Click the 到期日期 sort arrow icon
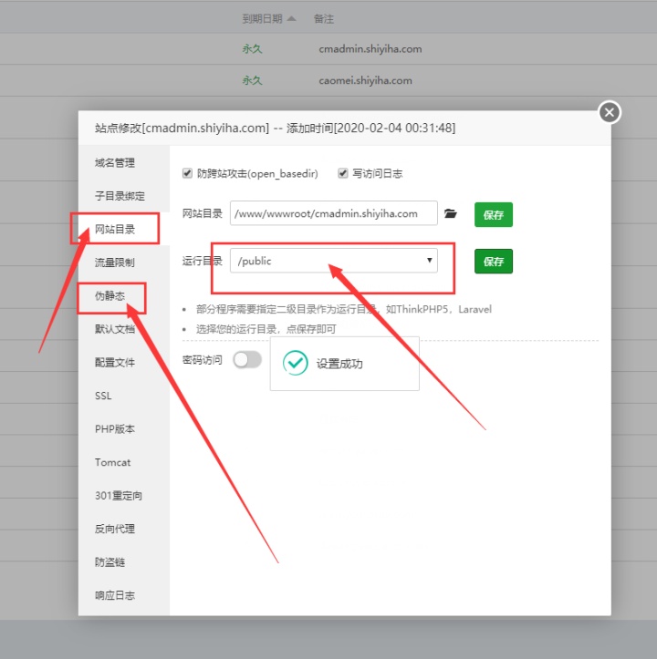 291,18
